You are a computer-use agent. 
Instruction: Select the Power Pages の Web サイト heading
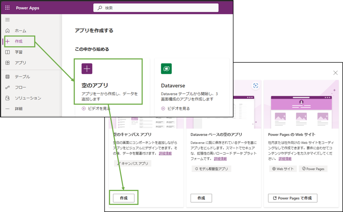(292, 134)
